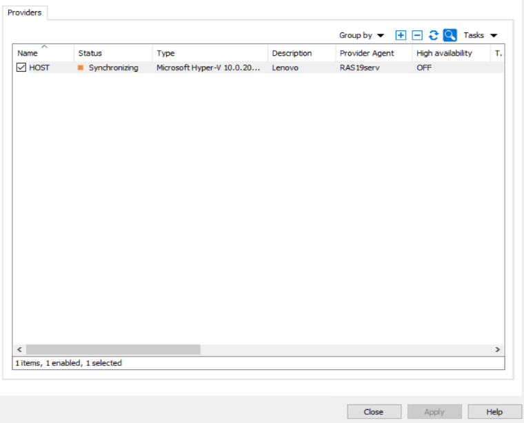Switch to the Providers tab
This screenshot has width=524, height=423.
[25, 12]
